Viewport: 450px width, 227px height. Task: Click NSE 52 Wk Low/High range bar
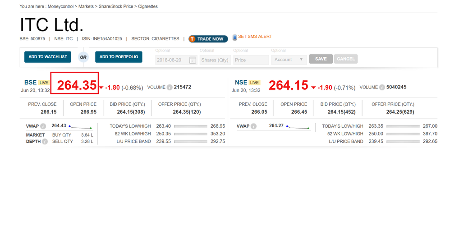coord(403,134)
